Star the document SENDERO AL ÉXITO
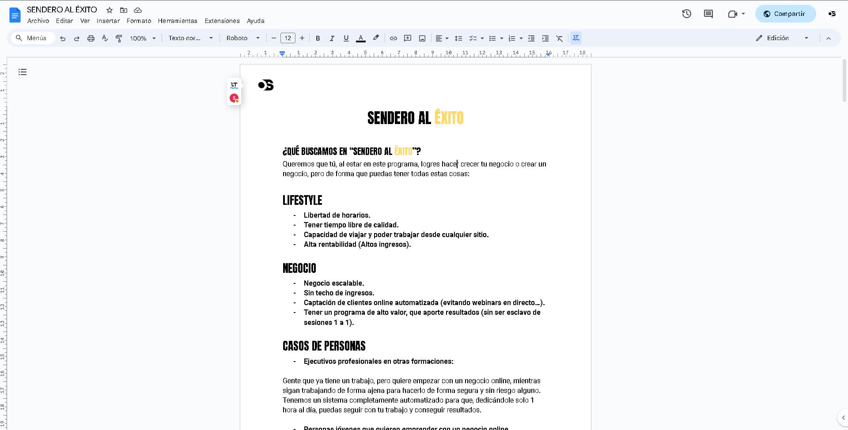848x430 pixels. coord(110,10)
